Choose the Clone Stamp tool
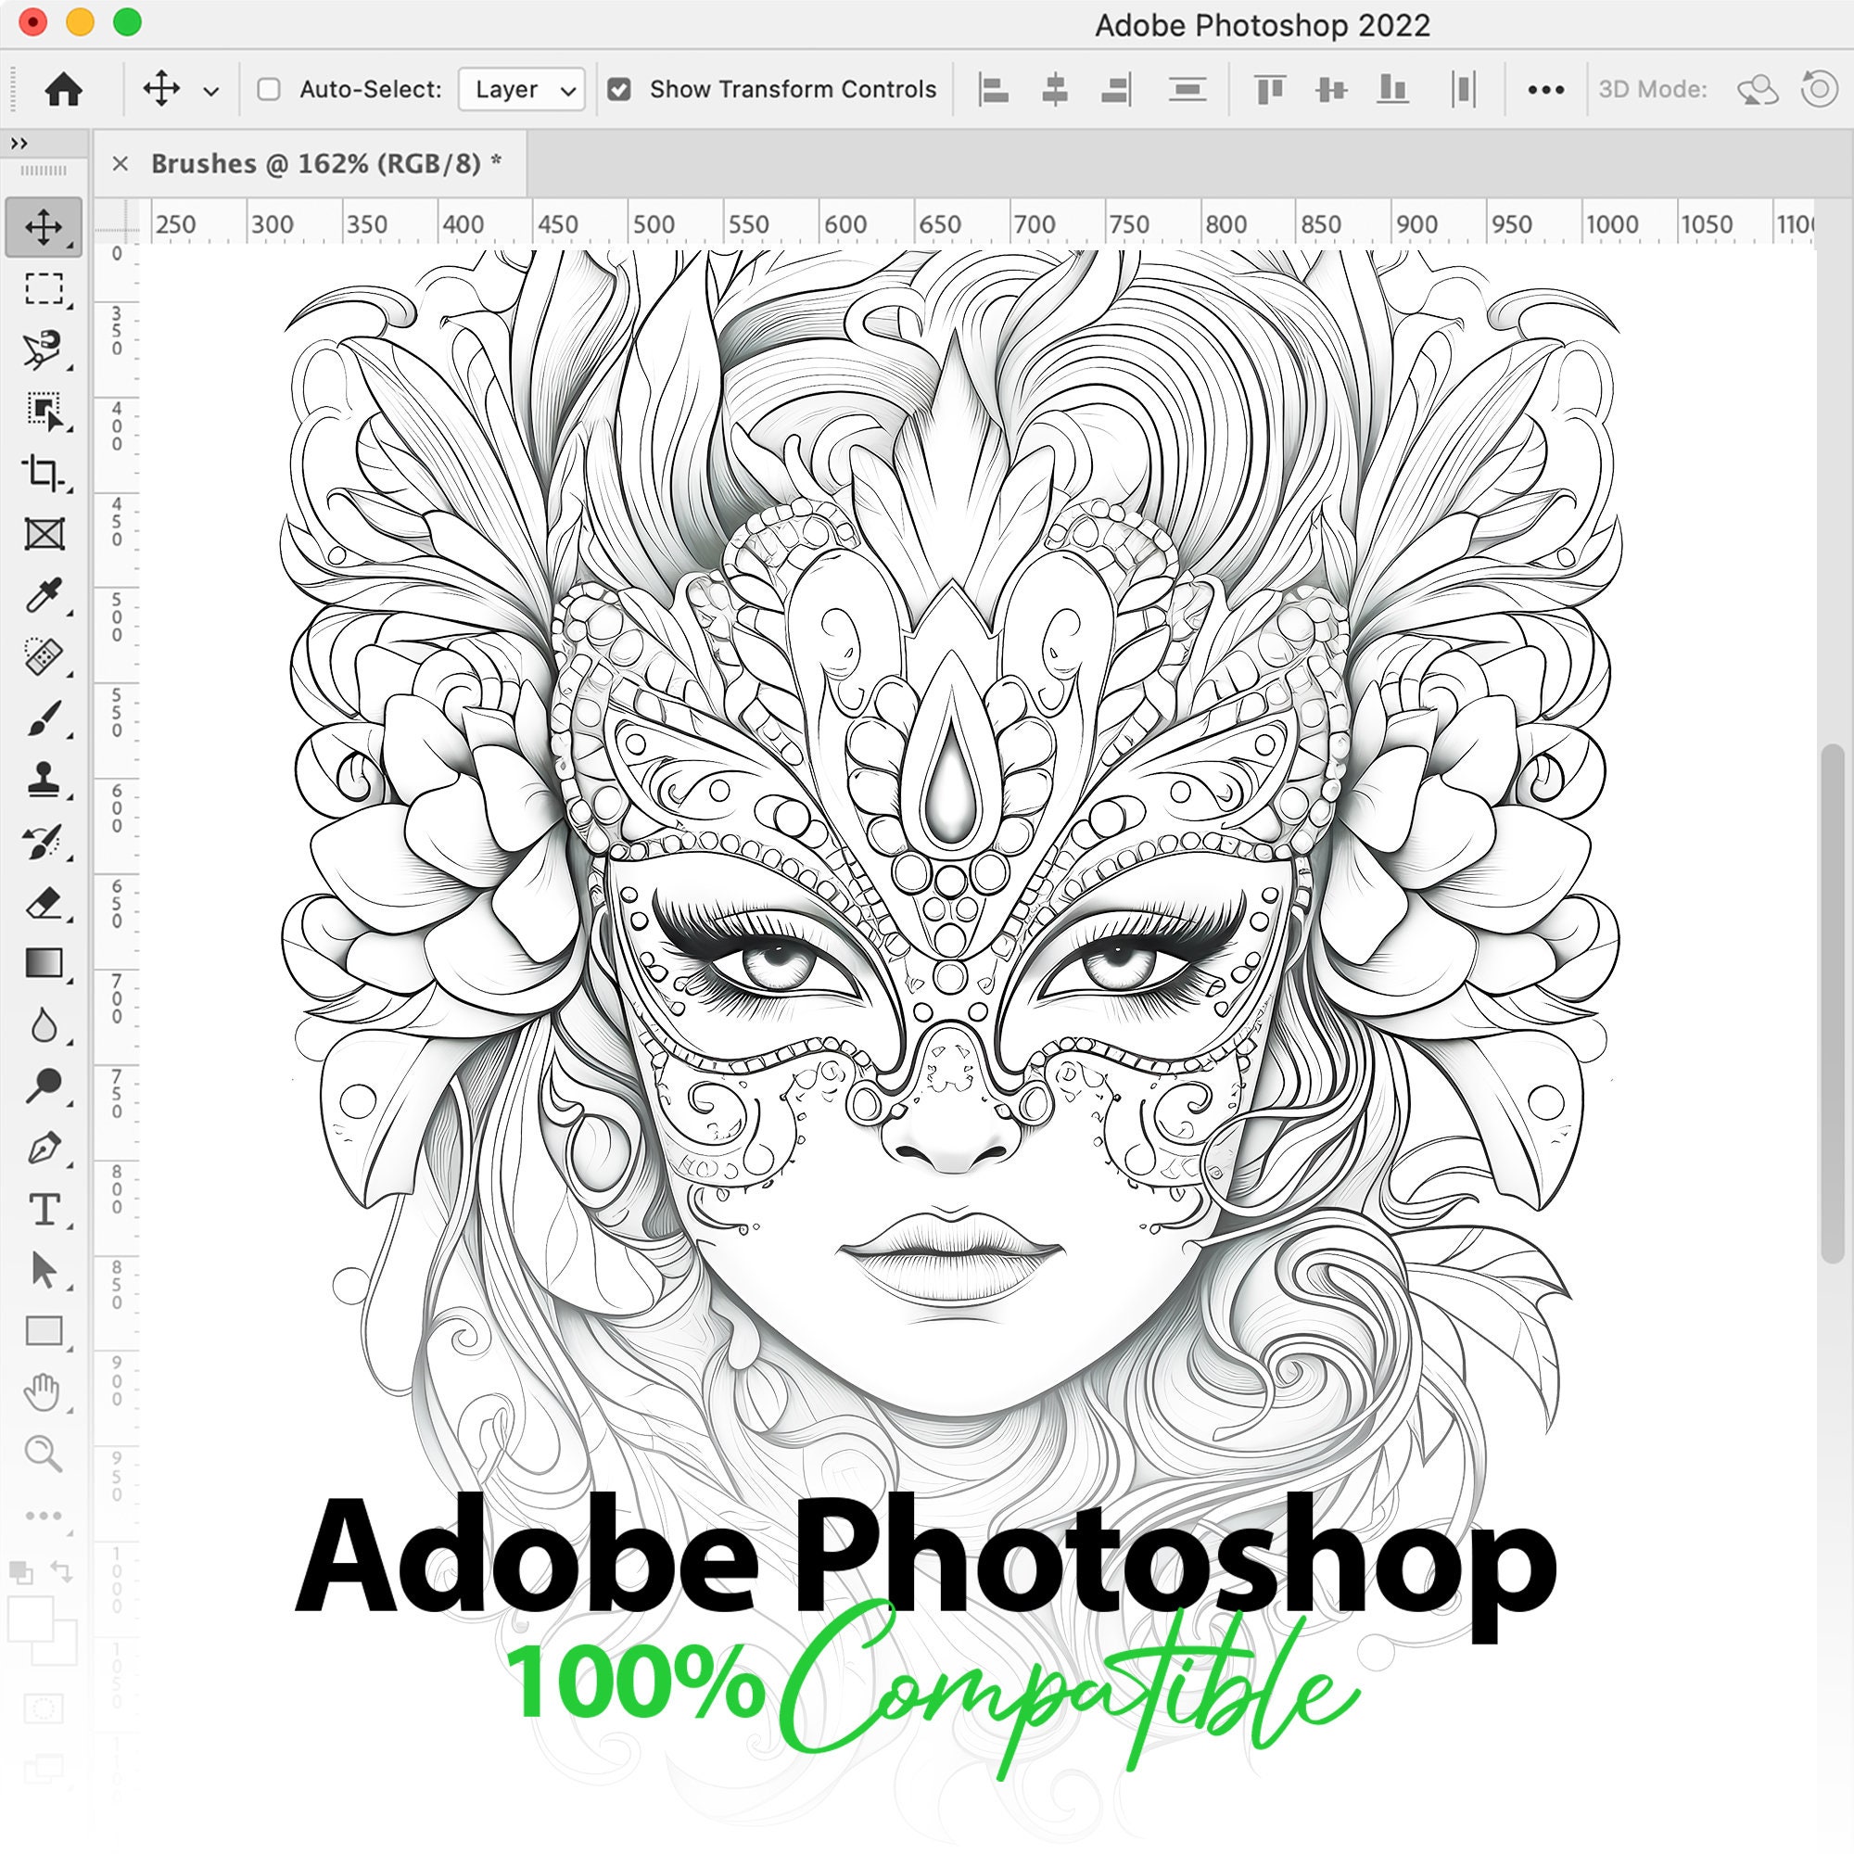Viewport: 1854px width, 1854px height. [x=44, y=780]
